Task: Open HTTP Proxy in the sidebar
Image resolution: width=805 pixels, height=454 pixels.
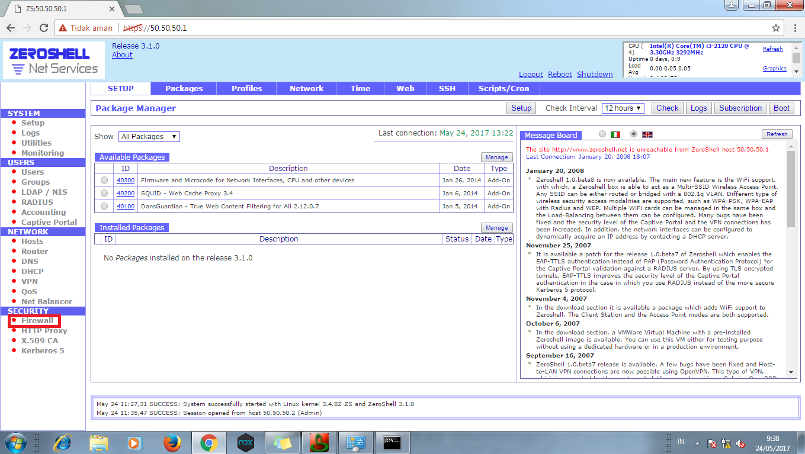Action: pyautogui.click(x=44, y=331)
